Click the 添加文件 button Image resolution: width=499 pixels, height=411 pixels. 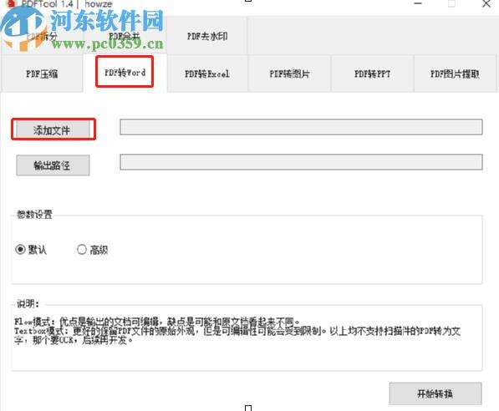tap(53, 129)
